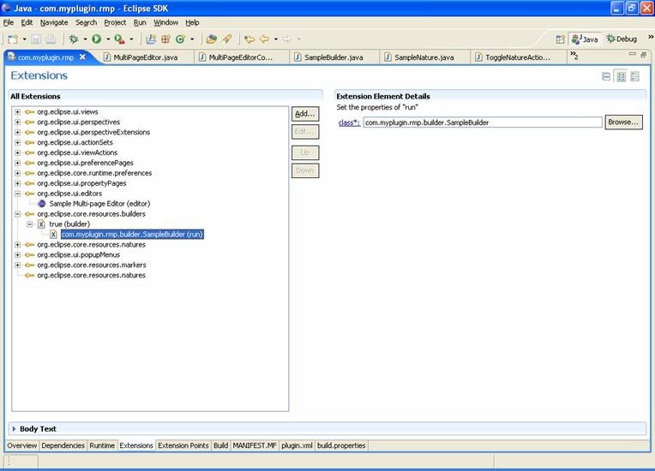
Task: Open the New wizard dropdown arrow
Action: [x=24, y=39]
